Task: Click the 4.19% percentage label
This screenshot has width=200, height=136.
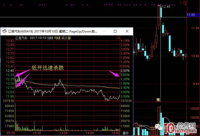Action: [125, 41]
